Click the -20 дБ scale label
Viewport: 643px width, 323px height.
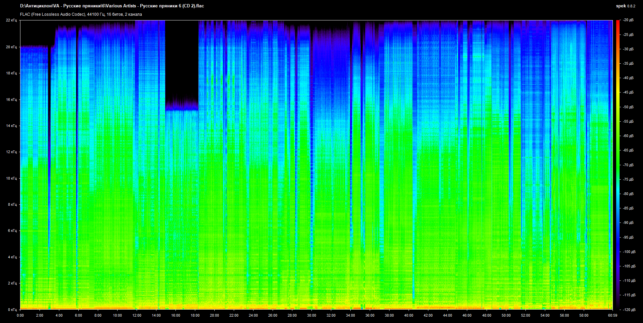pyautogui.click(x=628, y=20)
